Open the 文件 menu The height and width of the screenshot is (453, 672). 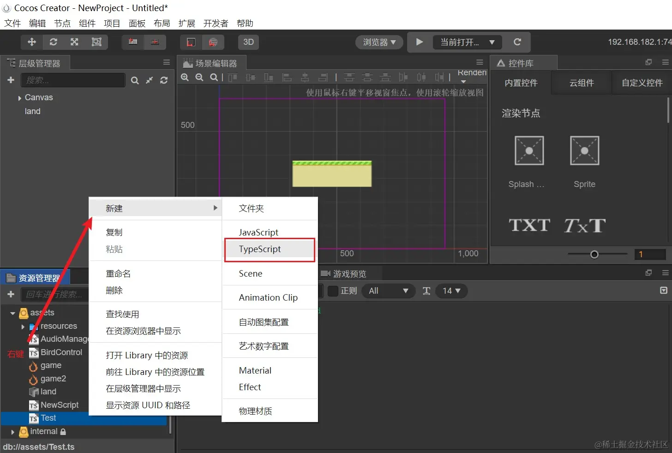(12, 23)
